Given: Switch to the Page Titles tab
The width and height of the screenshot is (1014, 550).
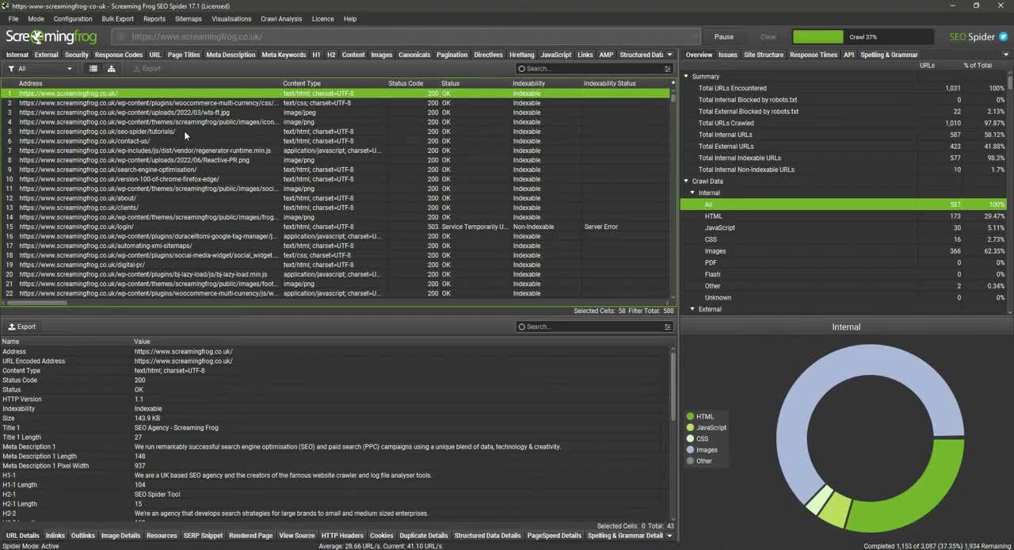Looking at the screenshot, I should 184,55.
